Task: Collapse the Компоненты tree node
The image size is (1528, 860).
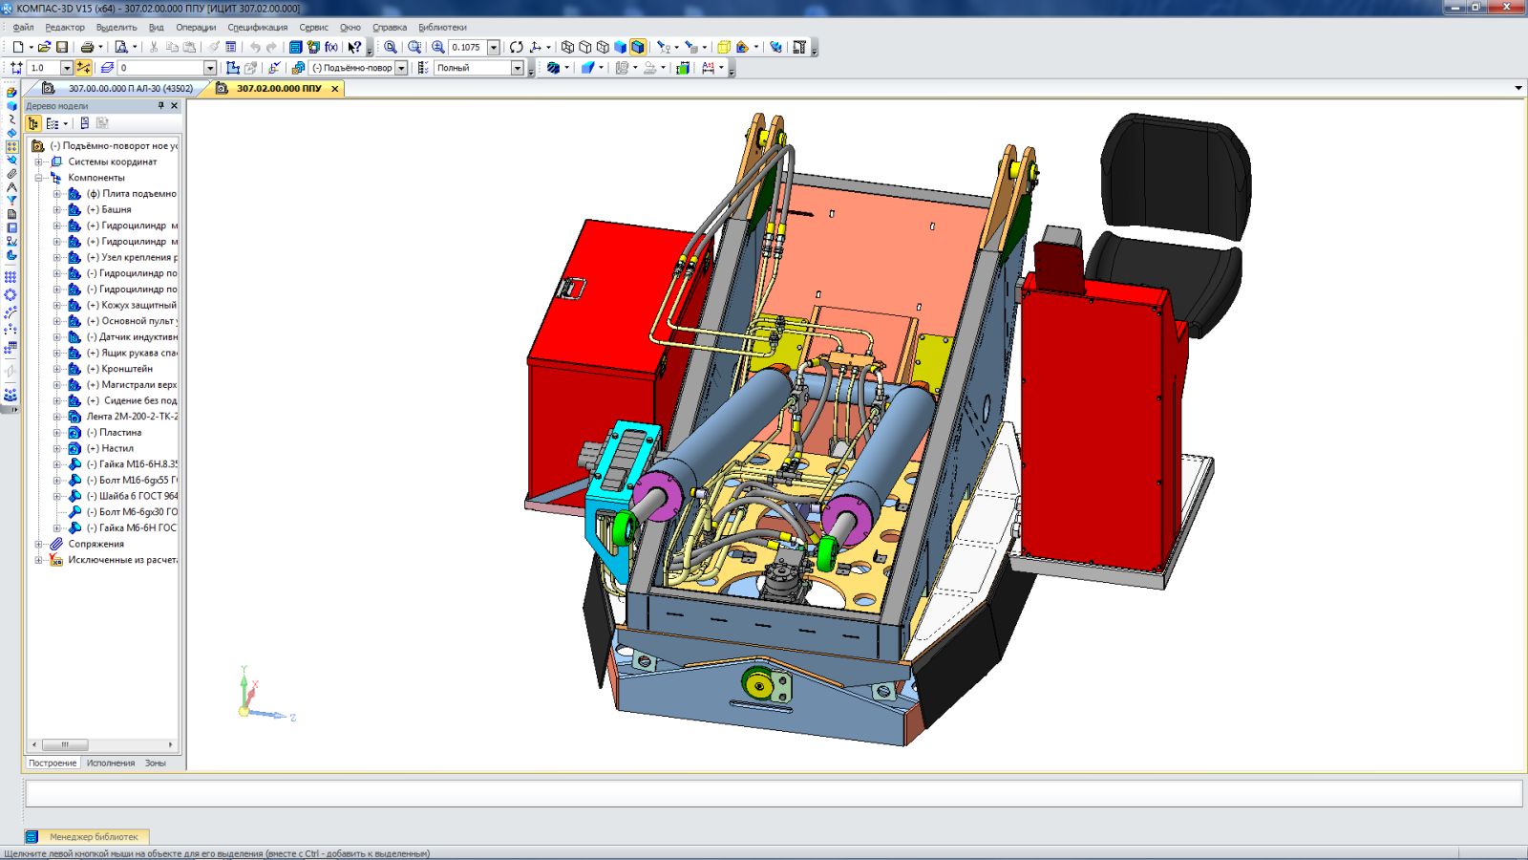Action: (39, 178)
